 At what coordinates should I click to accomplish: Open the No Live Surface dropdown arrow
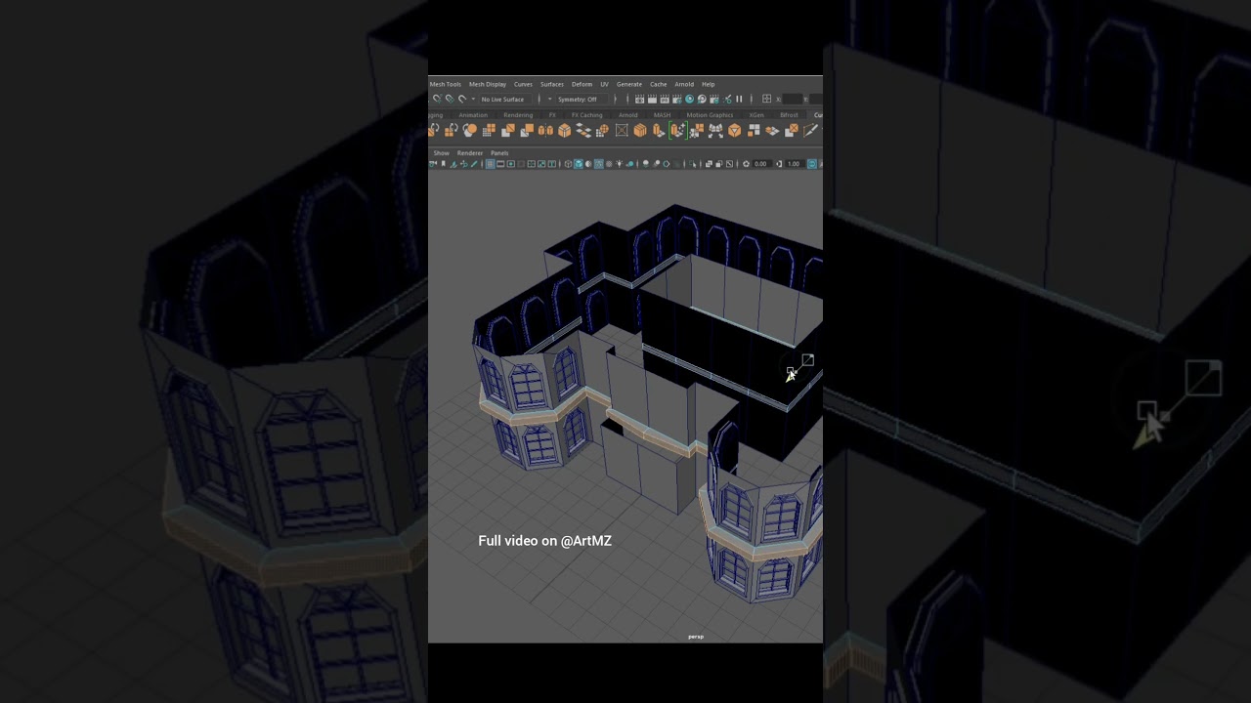point(473,99)
